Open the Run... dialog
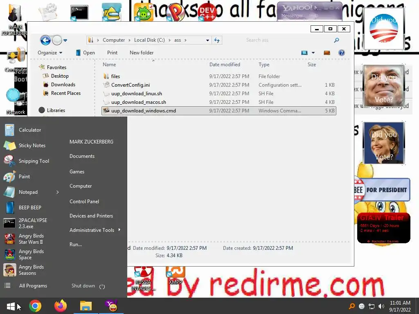The width and height of the screenshot is (419, 314). (76, 244)
